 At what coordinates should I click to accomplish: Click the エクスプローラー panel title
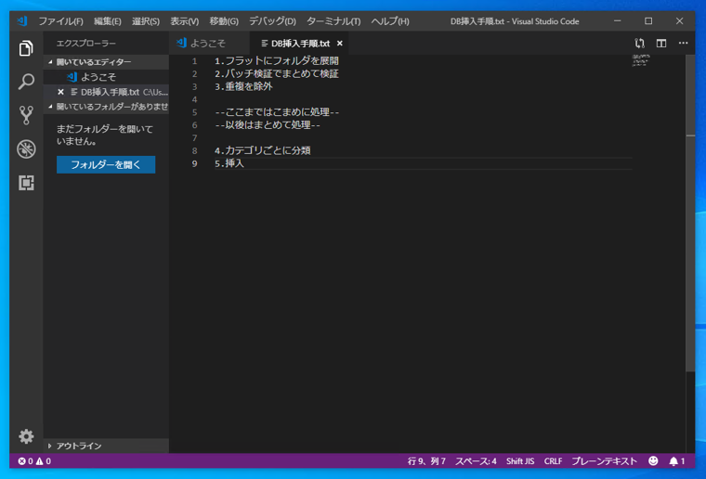(x=86, y=44)
